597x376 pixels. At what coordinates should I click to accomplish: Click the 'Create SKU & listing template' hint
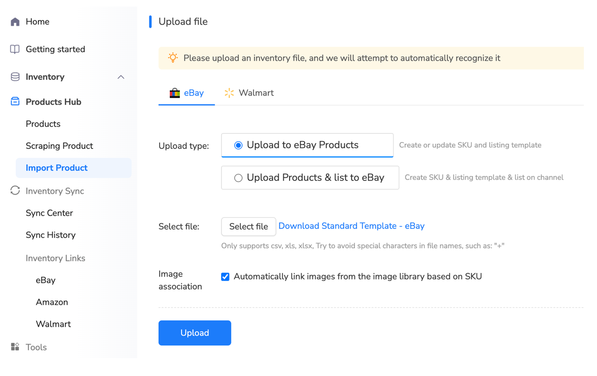pos(484,178)
